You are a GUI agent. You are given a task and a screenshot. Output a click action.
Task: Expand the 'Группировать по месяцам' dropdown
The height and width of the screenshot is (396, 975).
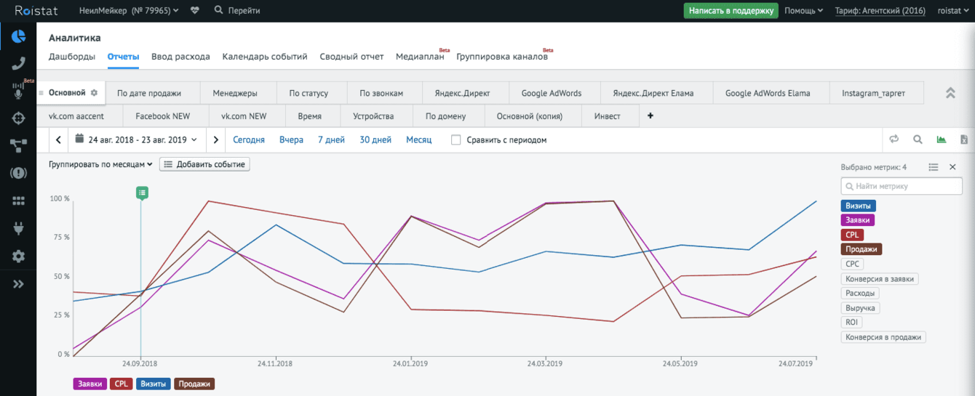[100, 165]
